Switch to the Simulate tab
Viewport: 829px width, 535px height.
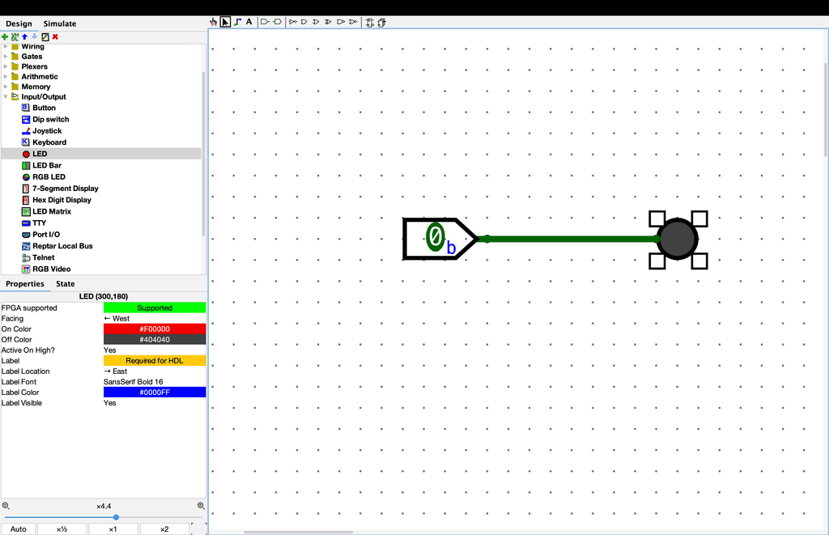pyautogui.click(x=60, y=24)
